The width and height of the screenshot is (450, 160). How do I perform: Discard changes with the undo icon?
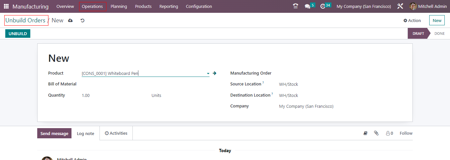tap(82, 20)
